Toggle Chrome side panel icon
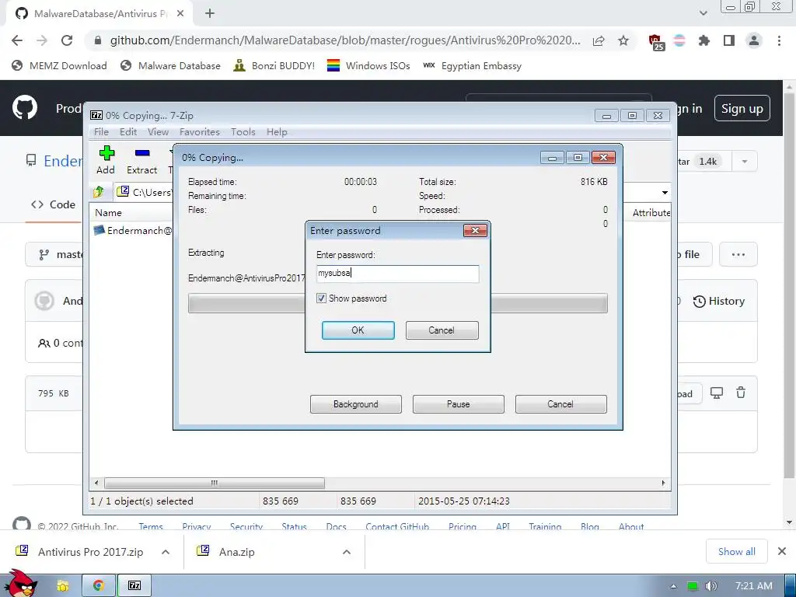Screen dimensions: 796x597 729,40
